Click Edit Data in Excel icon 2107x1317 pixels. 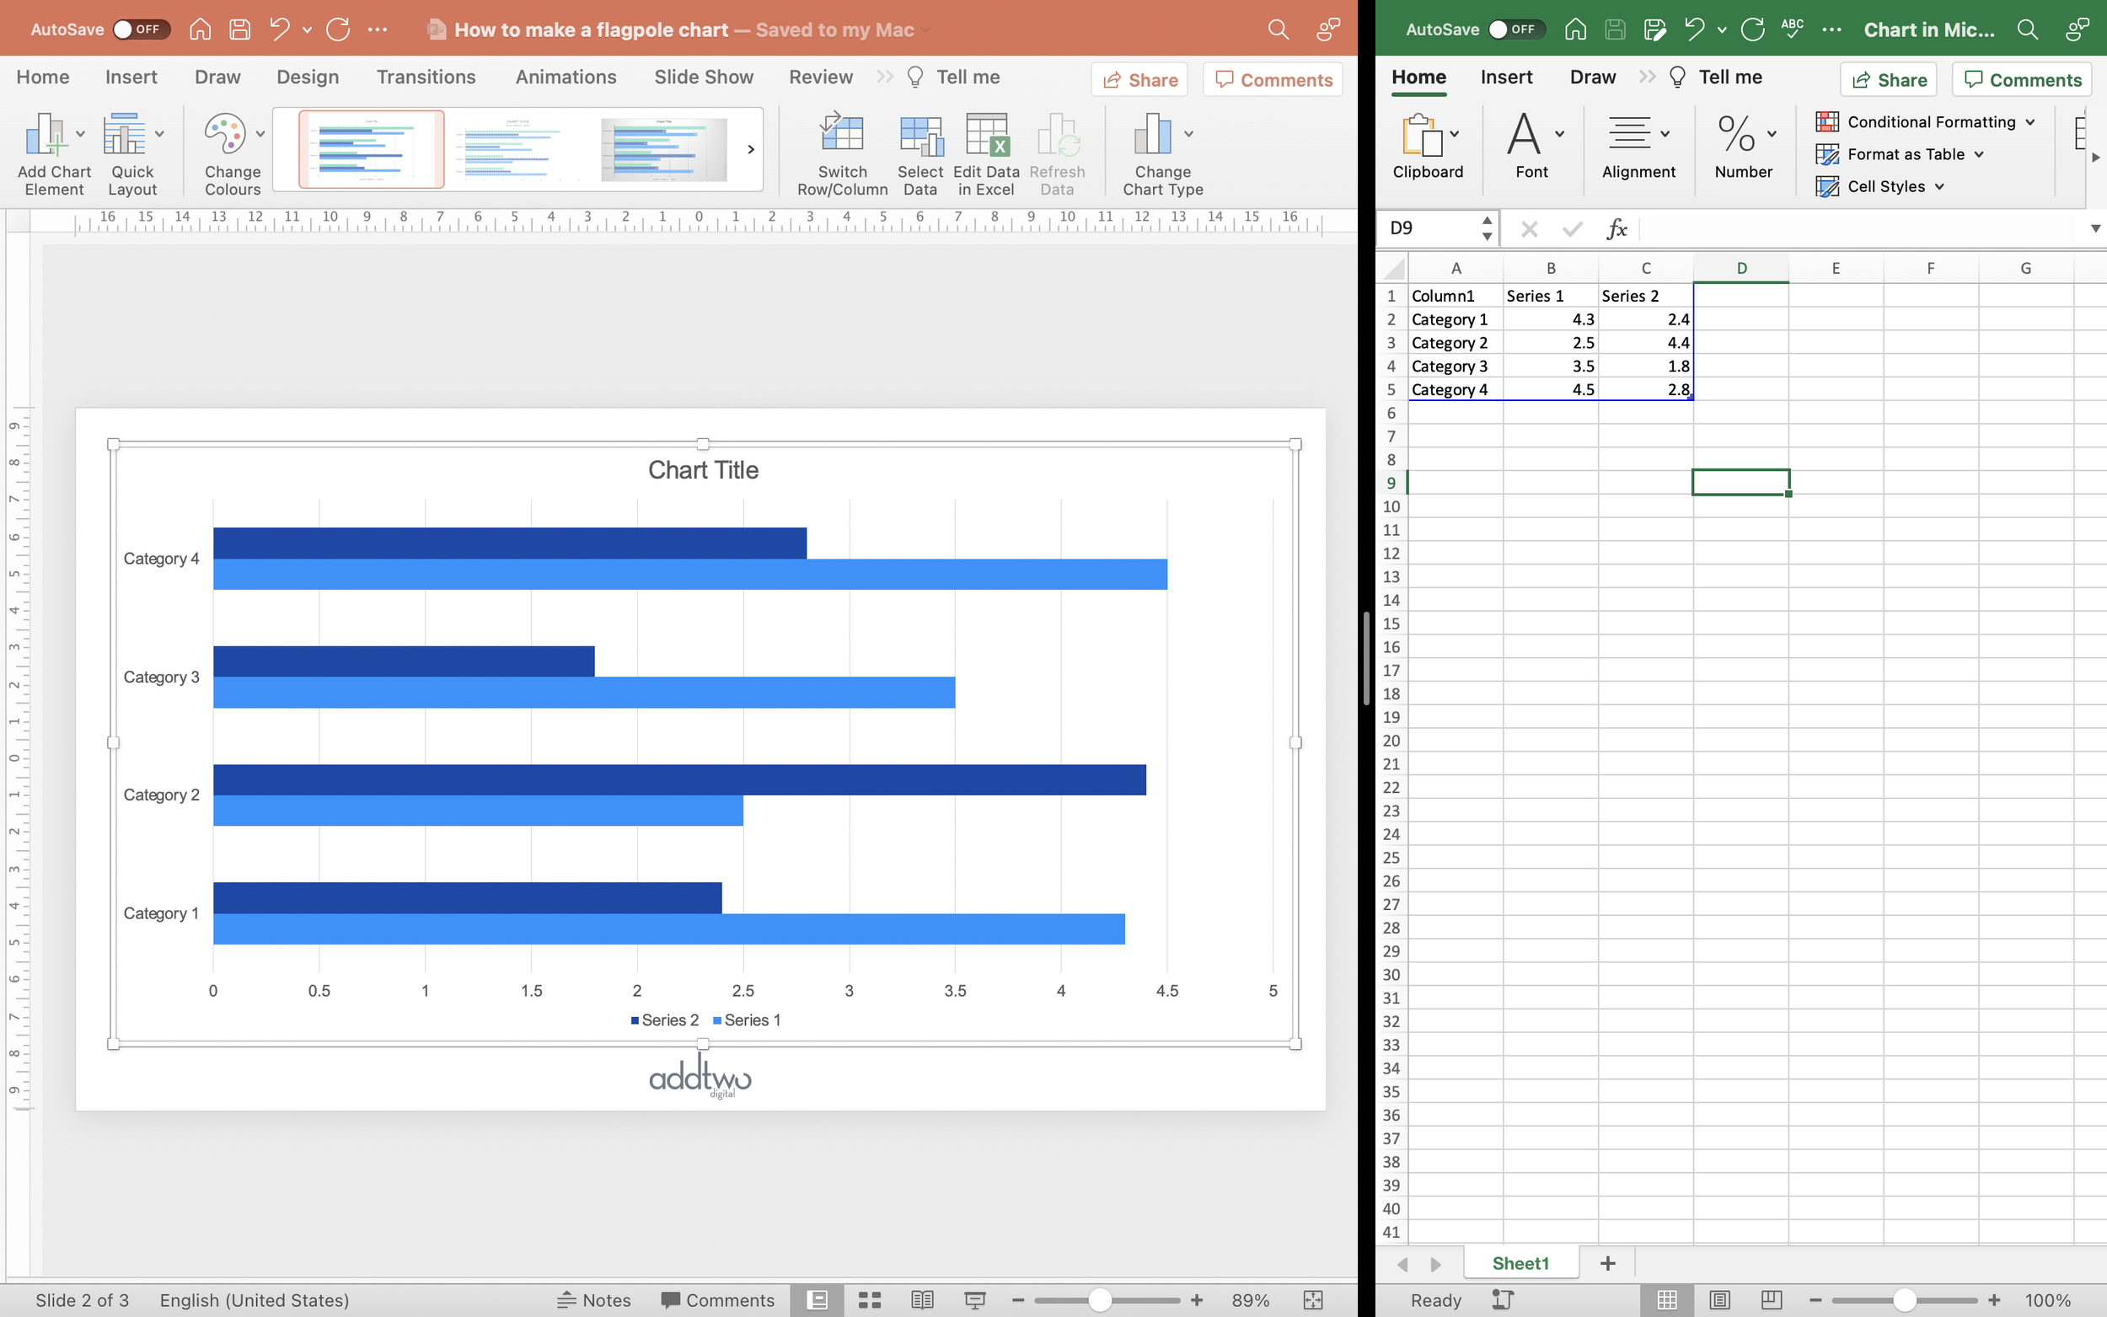click(x=986, y=135)
